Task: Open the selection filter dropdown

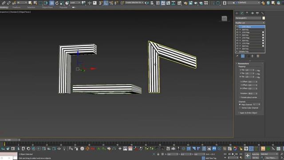Action: (x=22, y=3)
